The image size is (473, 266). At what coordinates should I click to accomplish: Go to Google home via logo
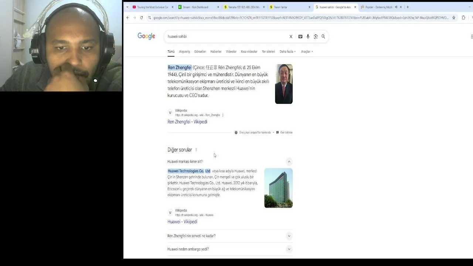click(146, 36)
